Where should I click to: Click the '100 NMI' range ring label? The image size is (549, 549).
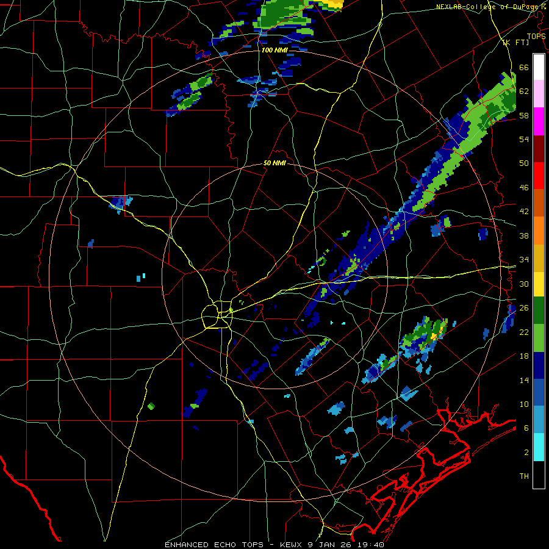tap(274, 50)
